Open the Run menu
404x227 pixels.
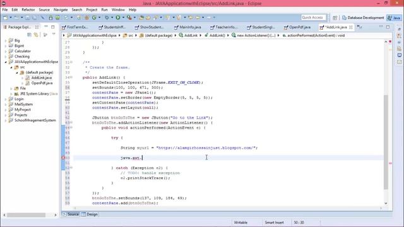(x=104, y=9)
